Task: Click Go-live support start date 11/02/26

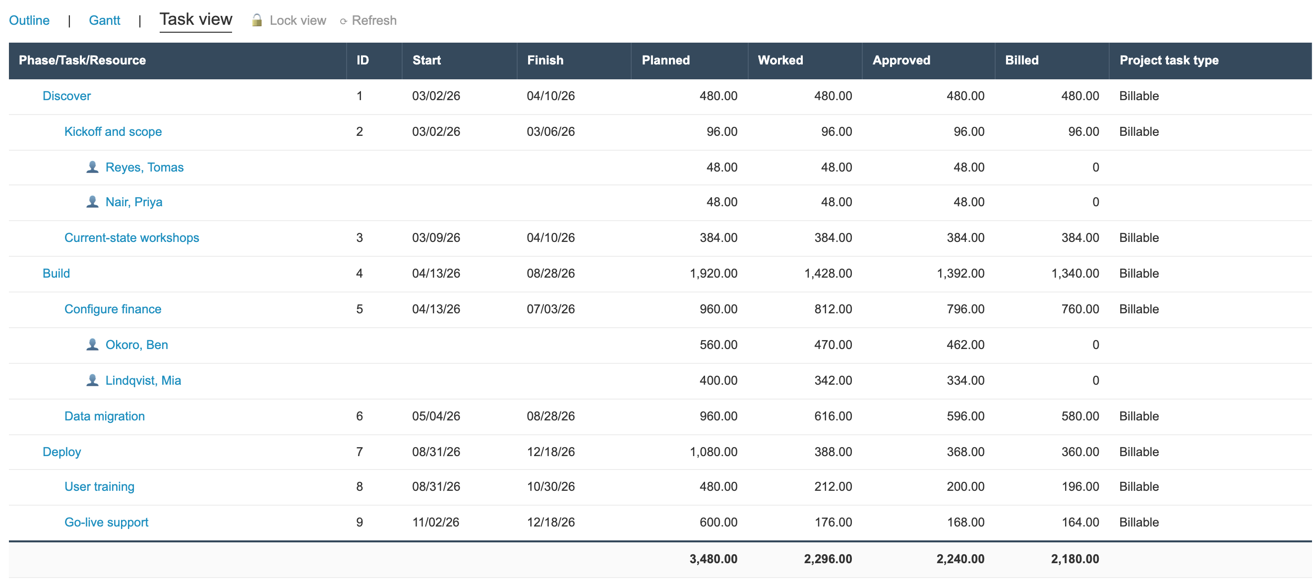Action: click(x=436, y=522)
